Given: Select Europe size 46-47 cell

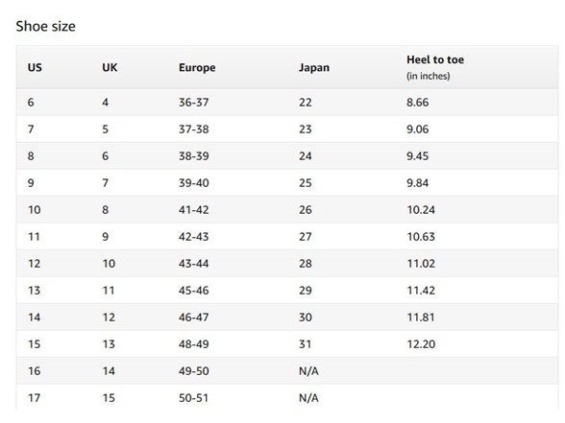Looking at the screenshot, I should [194, 317].
